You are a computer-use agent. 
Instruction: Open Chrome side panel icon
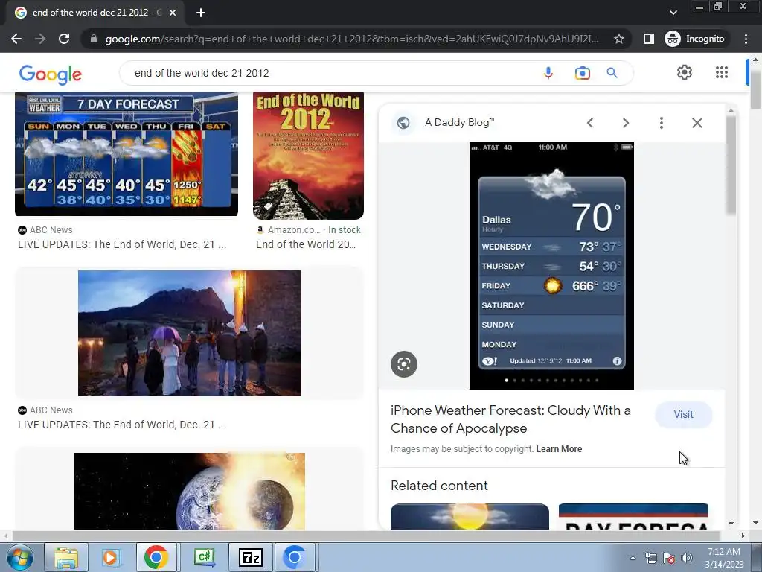[648, 39]
